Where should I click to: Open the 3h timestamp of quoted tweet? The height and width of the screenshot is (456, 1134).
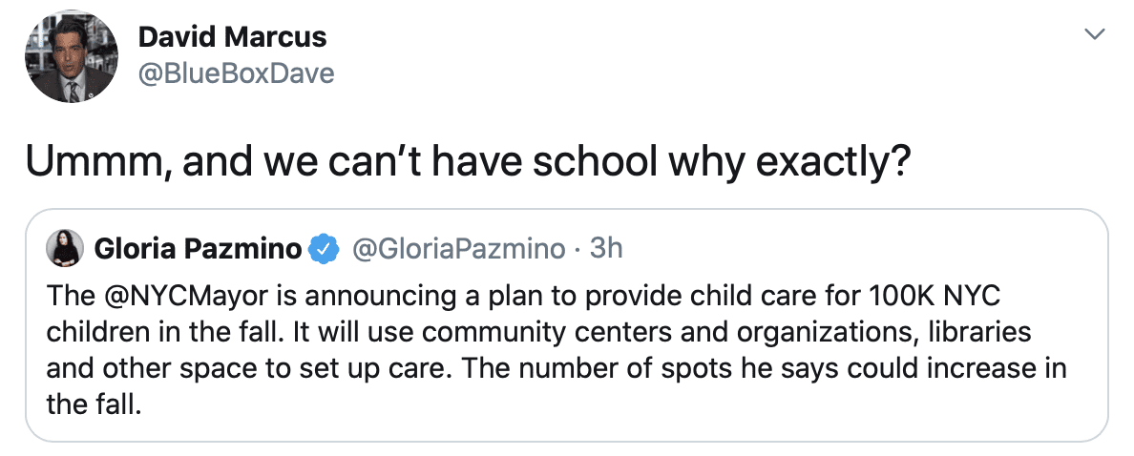click(x=607, y=250)
